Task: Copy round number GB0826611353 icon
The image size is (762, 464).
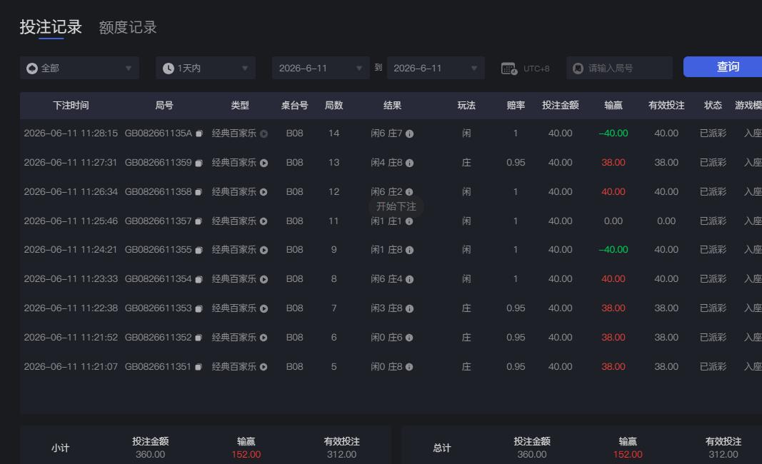Action: point(199,308)
